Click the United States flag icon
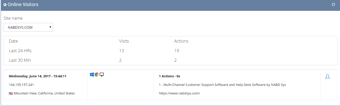Image resolution: width=340 pixels, height=106 pixels. [x=11, y=93]
